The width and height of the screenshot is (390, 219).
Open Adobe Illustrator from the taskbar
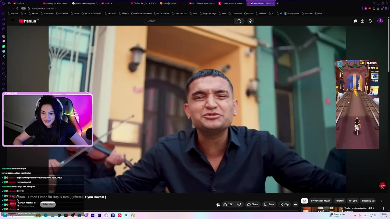[66, 215]
